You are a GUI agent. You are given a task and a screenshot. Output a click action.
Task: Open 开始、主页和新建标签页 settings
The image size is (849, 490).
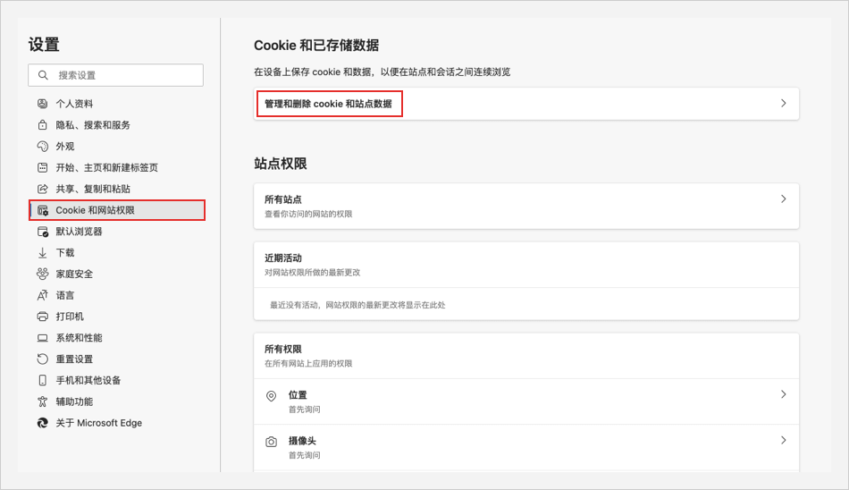106,168
